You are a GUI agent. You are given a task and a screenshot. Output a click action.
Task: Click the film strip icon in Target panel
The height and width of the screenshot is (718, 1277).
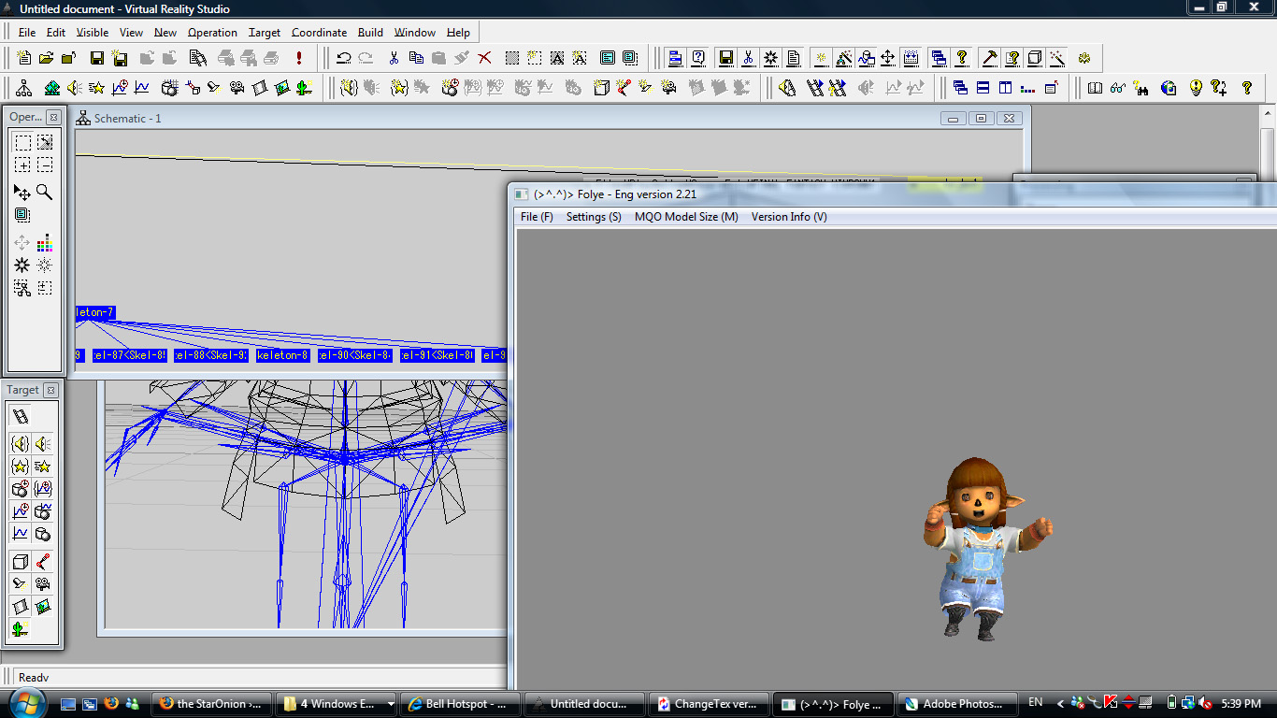pyautogui.click(x=21, y=416)
